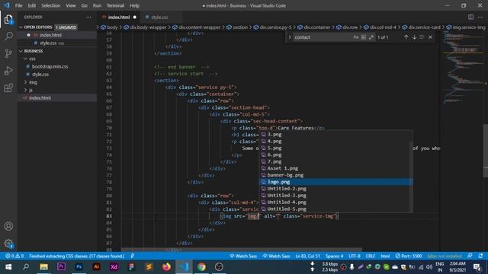Open the Extensions view
Screen dimensions: 488x274
point(8,88)
